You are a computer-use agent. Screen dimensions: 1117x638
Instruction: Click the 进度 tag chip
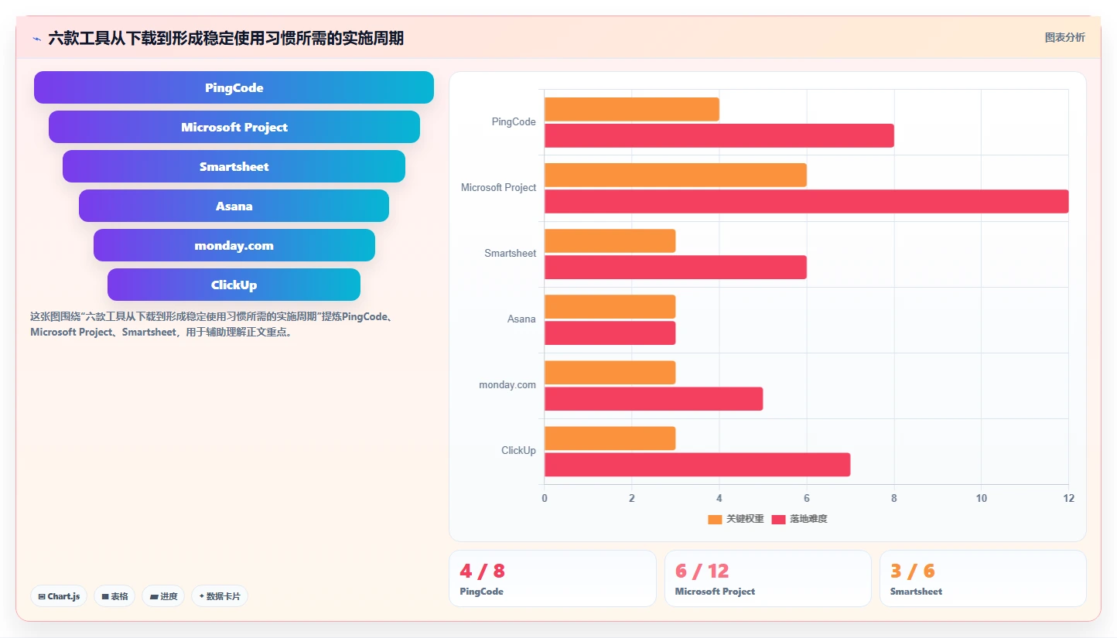(163, 596)
